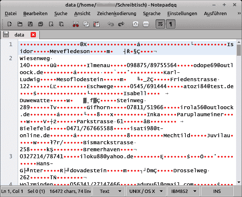Click the scrollbar down arrow
Image resolution: width=242 pixels, height=197 pixels.
pos(239,182)
